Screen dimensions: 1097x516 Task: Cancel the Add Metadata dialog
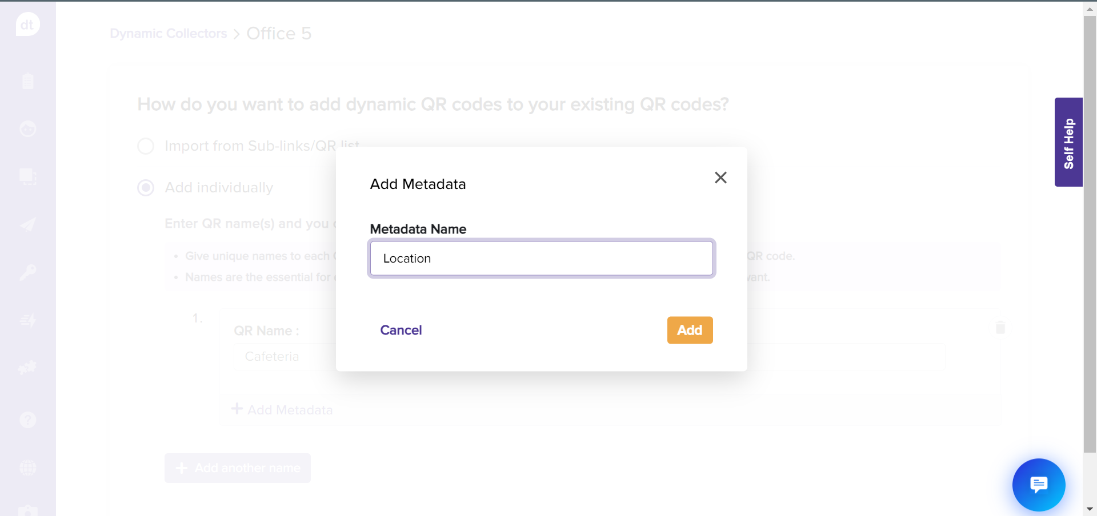[x=401, y=330]
